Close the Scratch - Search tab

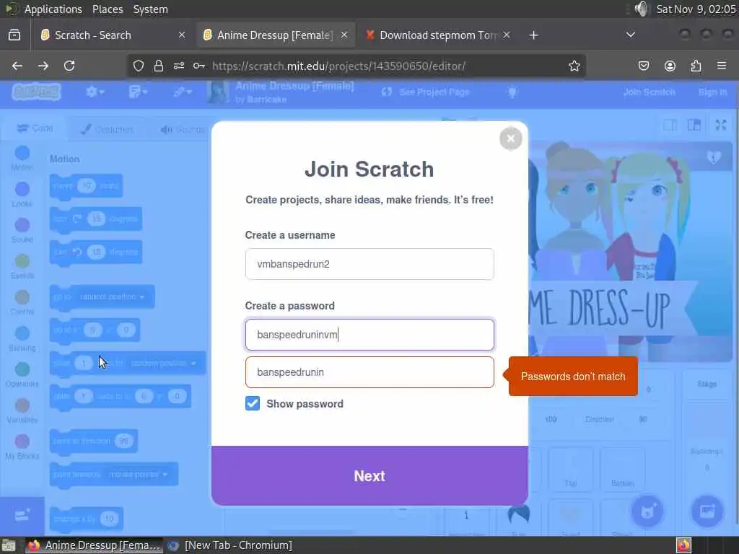tap(181, 35)
